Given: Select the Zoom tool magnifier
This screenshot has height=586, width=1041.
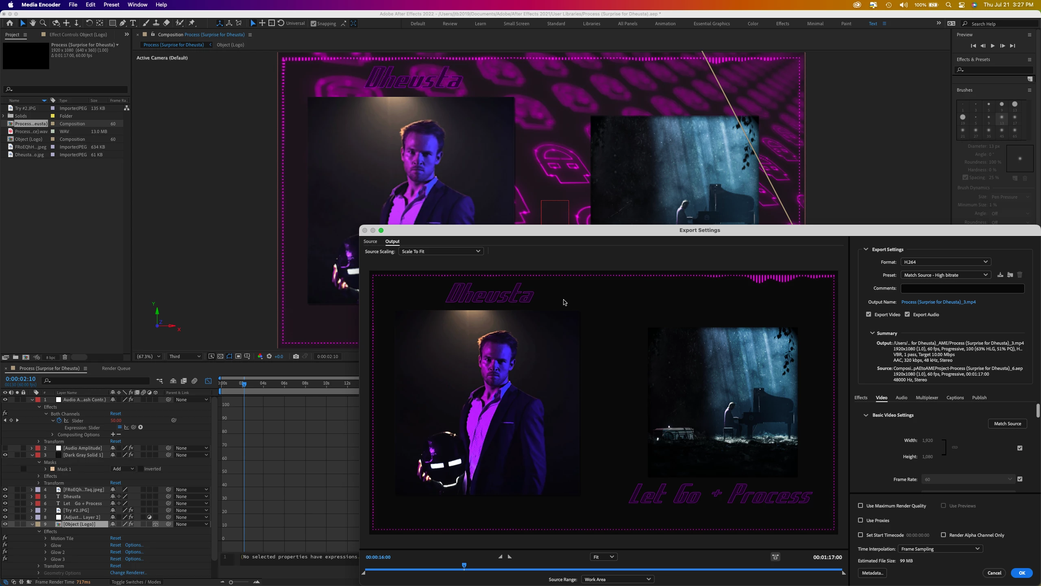Looking at the screenshot, I should point(43,23).
